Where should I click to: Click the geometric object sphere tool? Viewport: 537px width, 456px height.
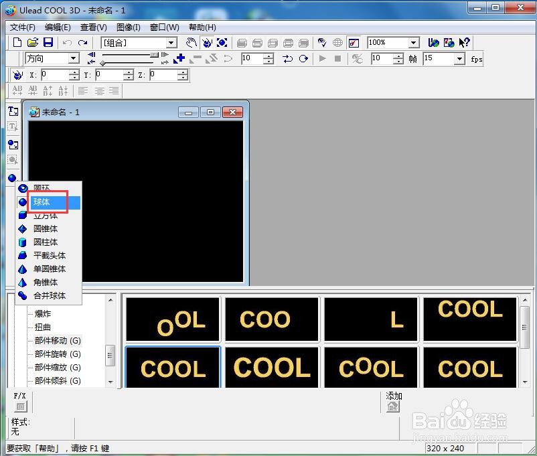pyautogui.click(x=12, y=178)
